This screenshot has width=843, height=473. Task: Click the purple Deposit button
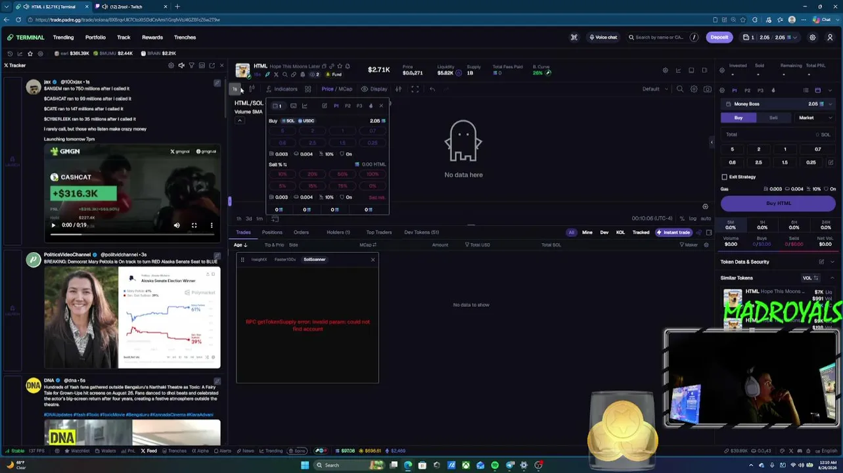(719, 37)
